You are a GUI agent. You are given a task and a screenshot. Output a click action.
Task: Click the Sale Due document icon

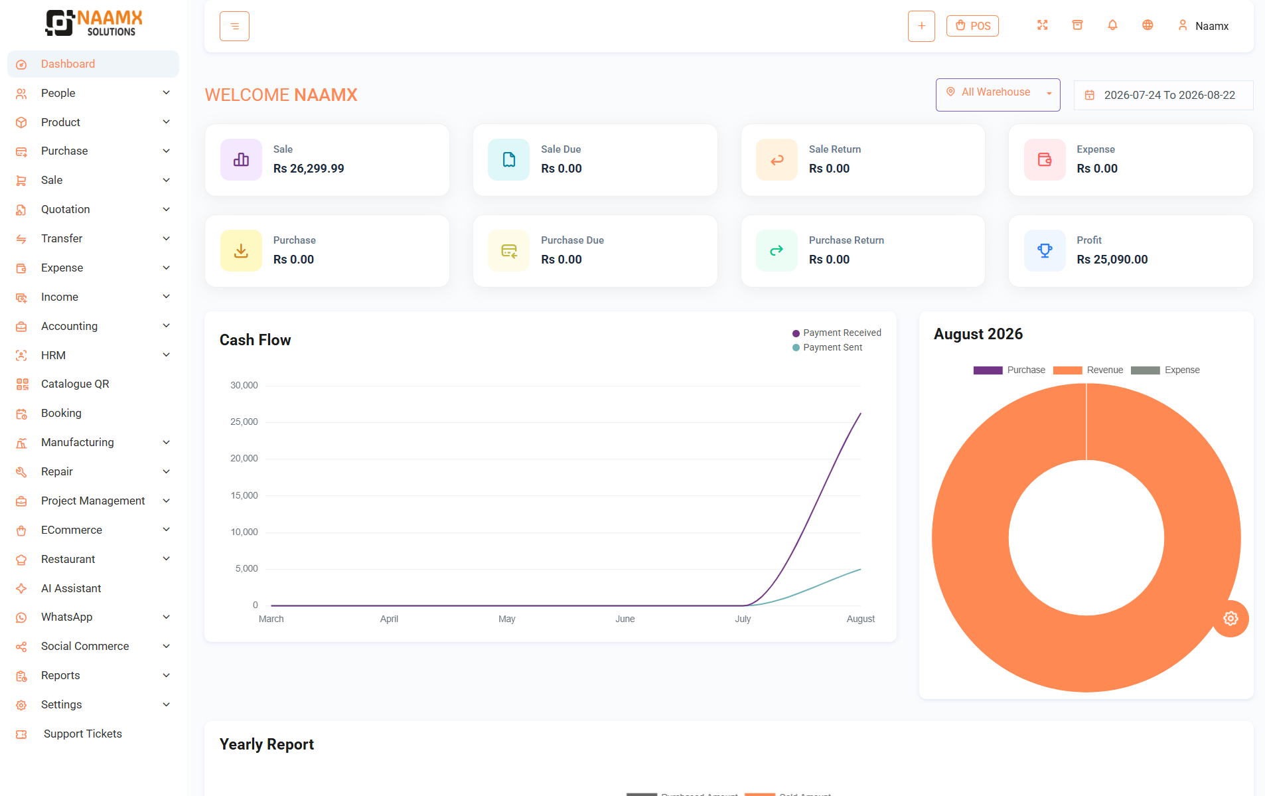point(508,159)
